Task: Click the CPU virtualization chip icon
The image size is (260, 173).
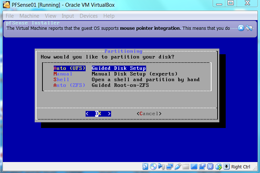Action: point(210,166)
